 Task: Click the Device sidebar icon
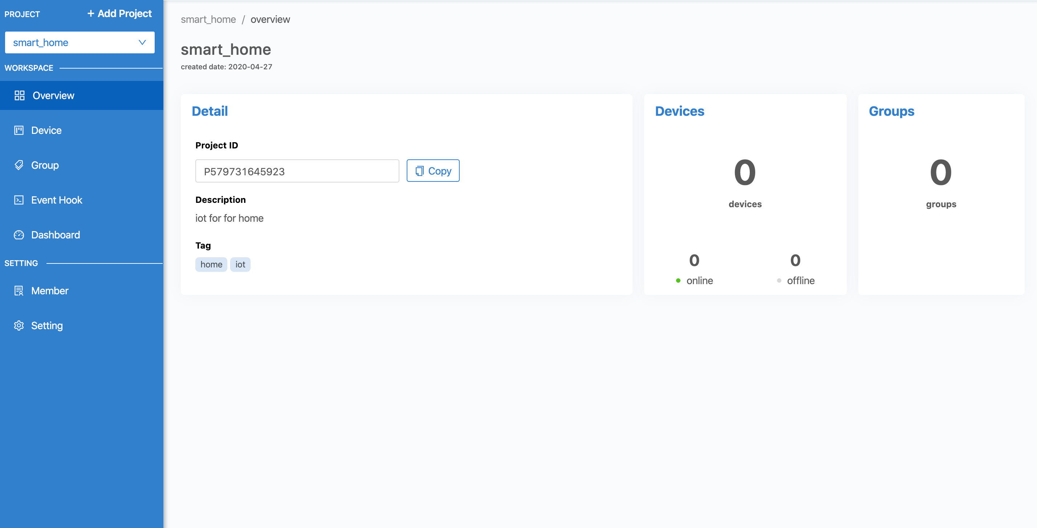pos(18,130)
